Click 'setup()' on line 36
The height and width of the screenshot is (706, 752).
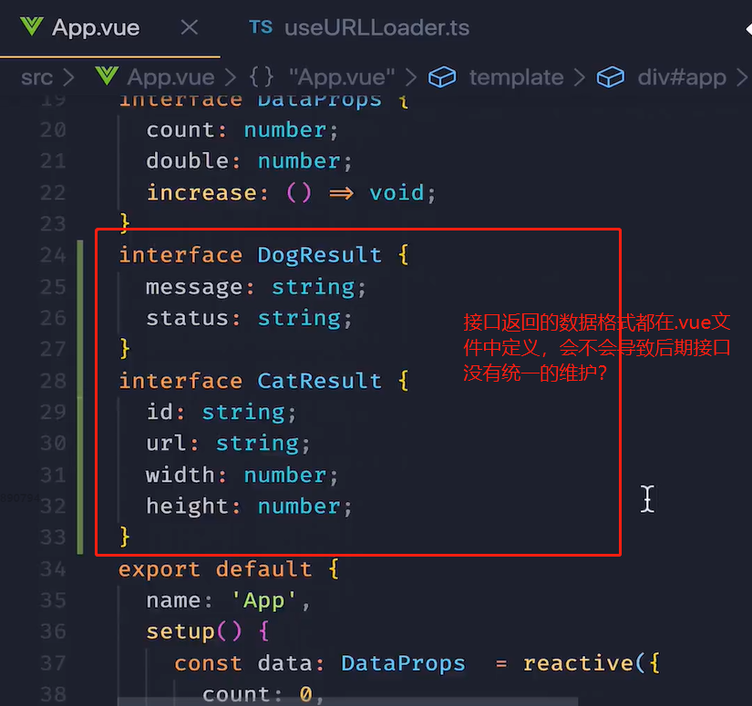coord(194,631)
